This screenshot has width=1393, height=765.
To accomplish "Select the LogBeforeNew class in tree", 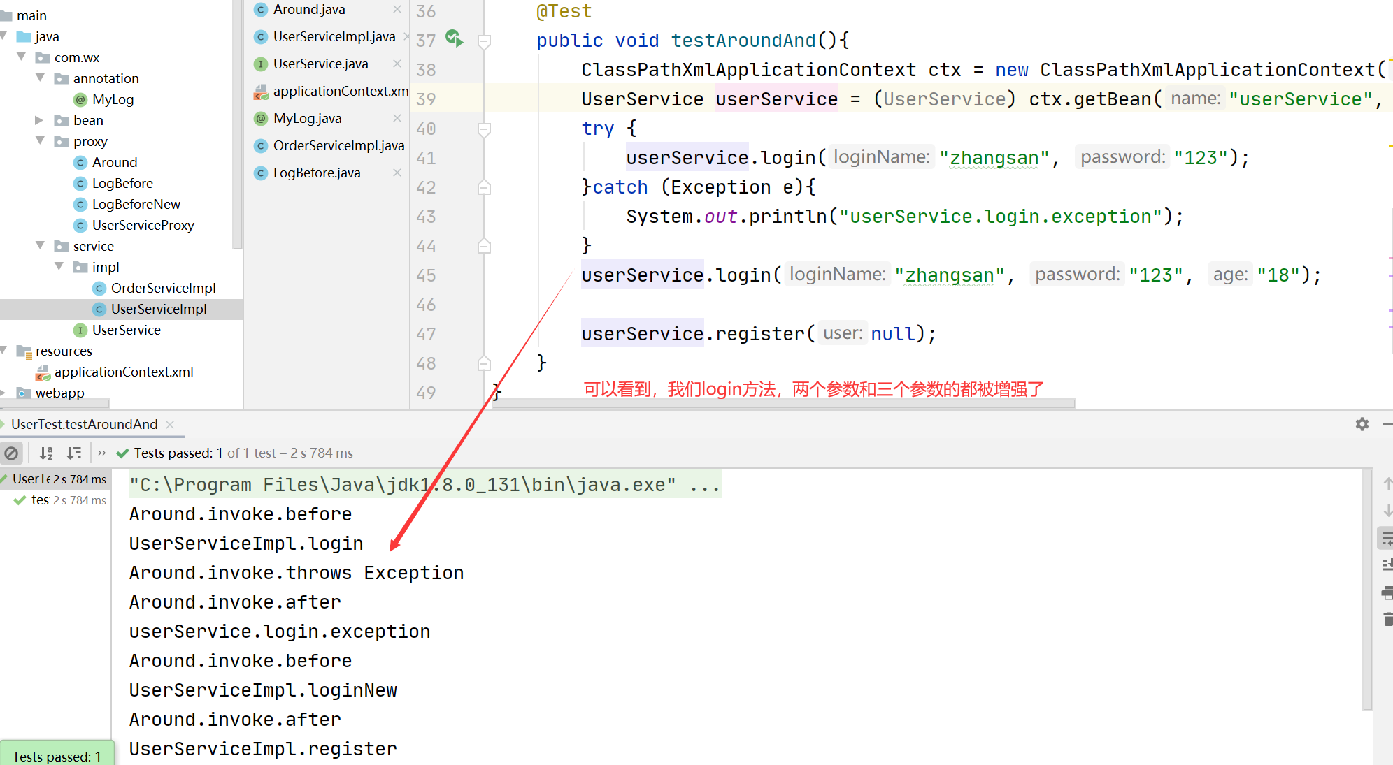I will (x=136, y=204).
